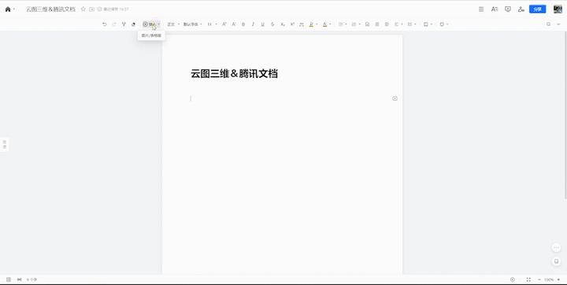The width and height of the screenshot is (567, 285).
Task: Open search with magnifier icon
Action: coord(549,24)
